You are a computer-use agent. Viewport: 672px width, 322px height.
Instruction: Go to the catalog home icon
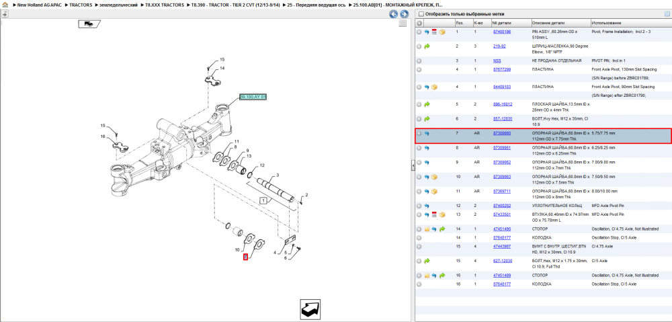tap(5, 5)
